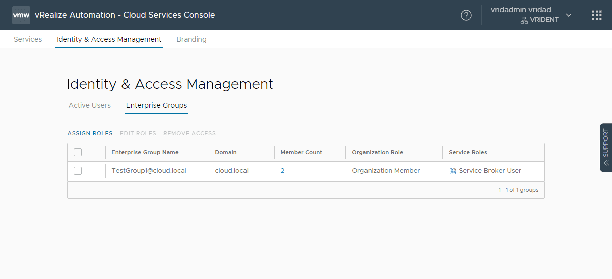Expand the vridadmin user account dropdown

[x=569, y=15]
